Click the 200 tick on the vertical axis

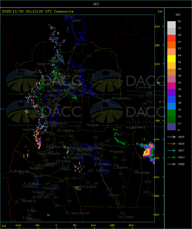[x=157, y=26]
